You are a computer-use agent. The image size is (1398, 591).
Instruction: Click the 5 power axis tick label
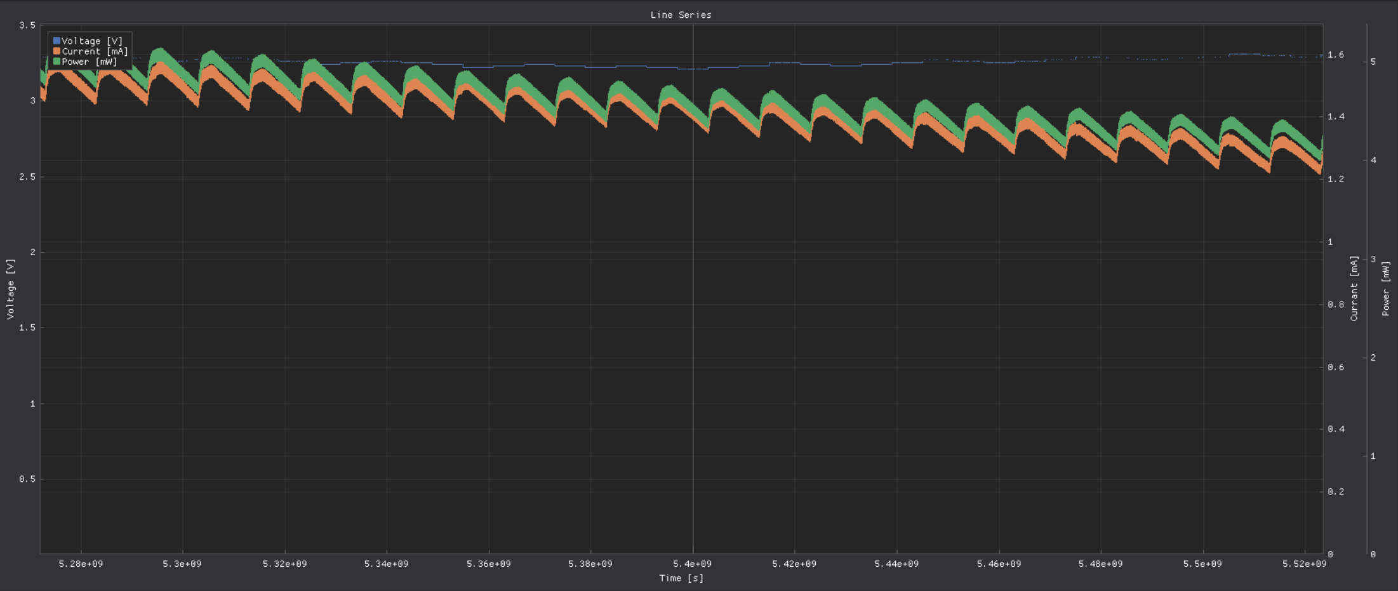pyautogui.click(x=1373, y=62)
